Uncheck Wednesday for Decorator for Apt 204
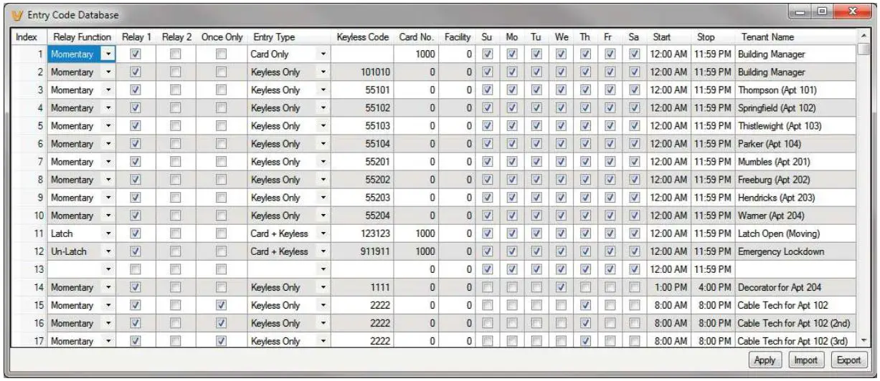The height and width of the screenshot is (381, 880). coord(561,287)
